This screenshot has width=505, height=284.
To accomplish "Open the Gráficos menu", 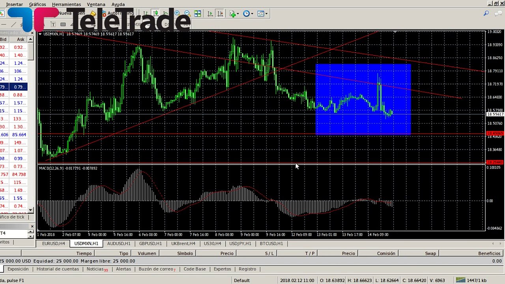I will coord(37,4).
